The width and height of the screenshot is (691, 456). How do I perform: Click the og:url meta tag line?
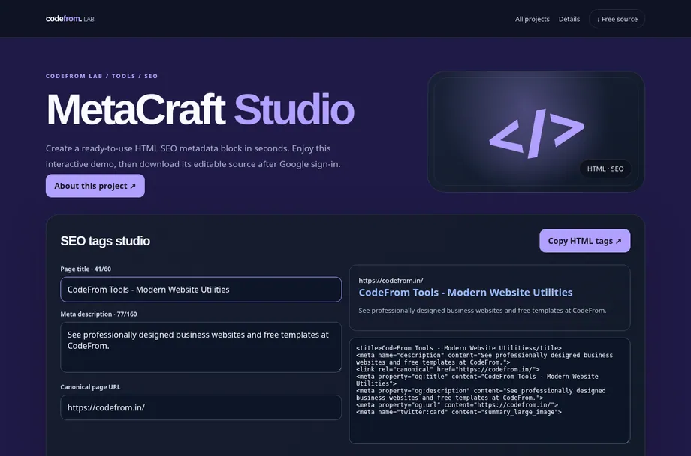(457, 405)
